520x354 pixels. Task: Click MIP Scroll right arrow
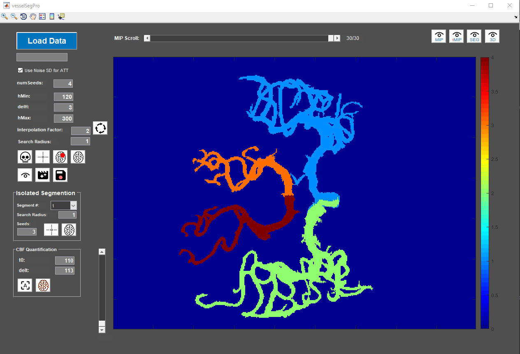coord(337,38)
